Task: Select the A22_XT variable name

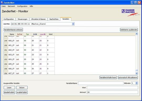Action: (x=11, y=50)
